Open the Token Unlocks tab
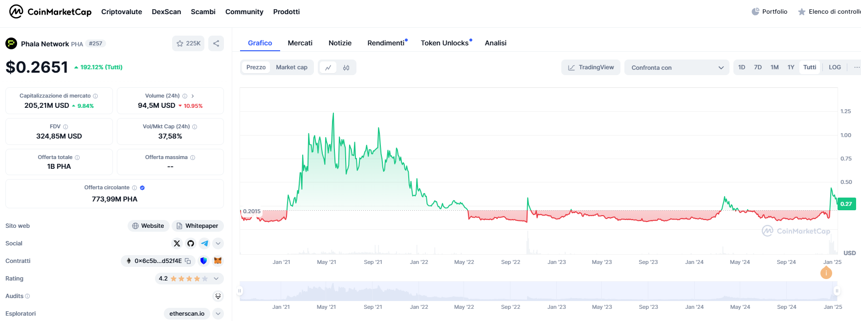 444,43
